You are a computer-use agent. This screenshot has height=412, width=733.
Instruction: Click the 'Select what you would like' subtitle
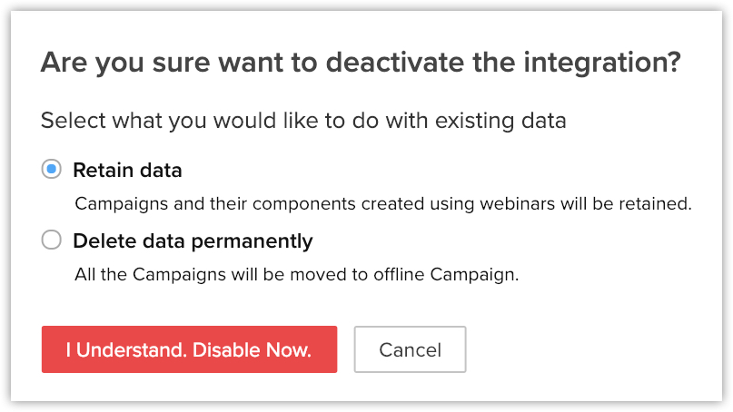click(x=303, y=120)
